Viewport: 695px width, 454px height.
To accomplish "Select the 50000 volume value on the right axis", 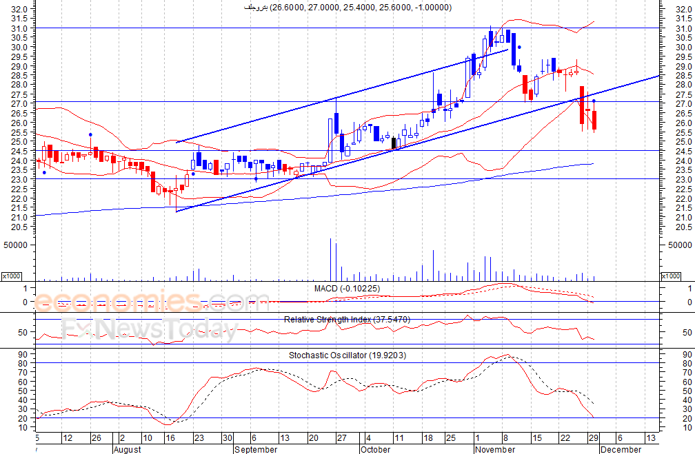I will coord(680,245).
